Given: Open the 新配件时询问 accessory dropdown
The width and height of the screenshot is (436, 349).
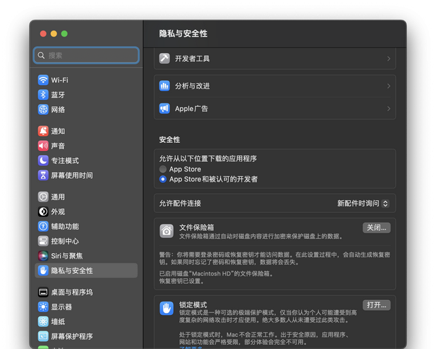Looking at the screenshot, I should [363, 203].
